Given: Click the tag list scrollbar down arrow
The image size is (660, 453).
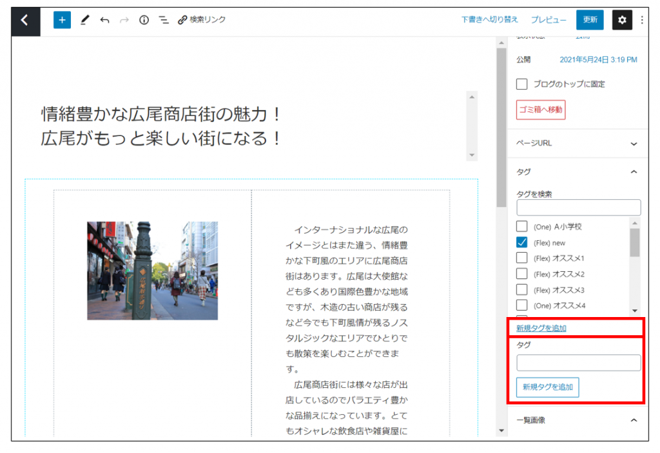Looking at the screenshot, I should 635,310.
